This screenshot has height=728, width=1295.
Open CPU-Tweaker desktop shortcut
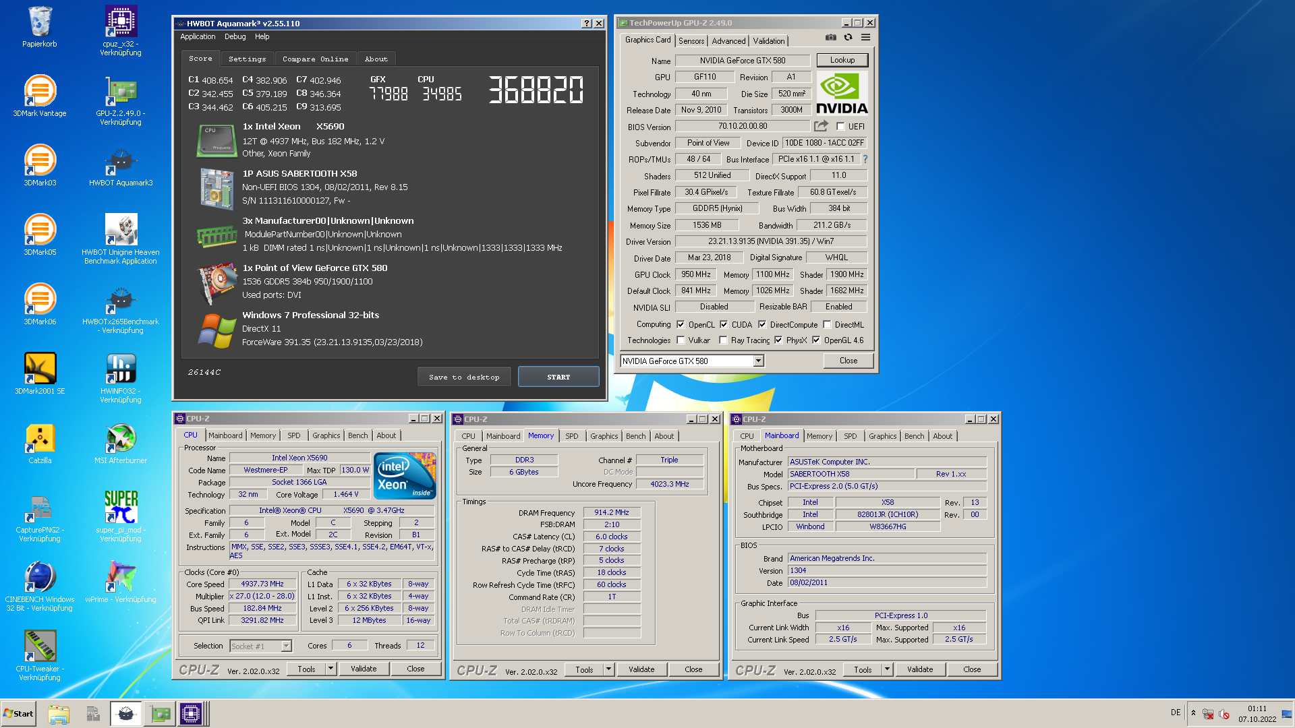(x=40, y=656)
